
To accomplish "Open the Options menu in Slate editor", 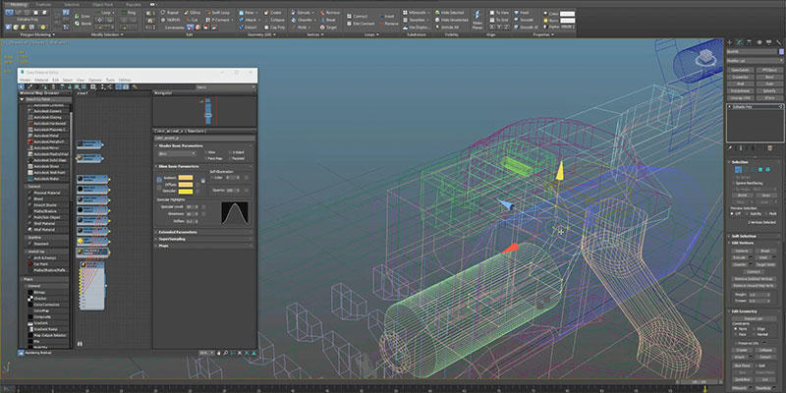I will 95,80.
